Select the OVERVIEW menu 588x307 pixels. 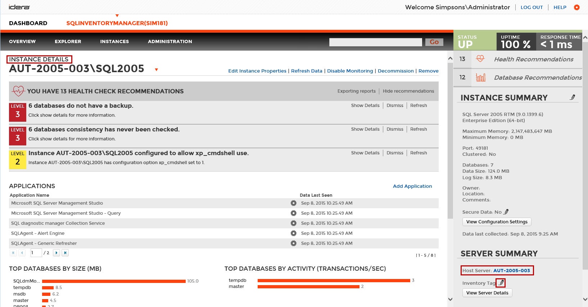point(22,42)
